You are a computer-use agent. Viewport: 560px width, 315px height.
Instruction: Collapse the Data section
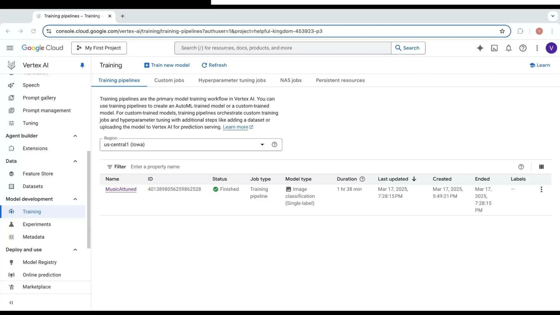[75, 161]
